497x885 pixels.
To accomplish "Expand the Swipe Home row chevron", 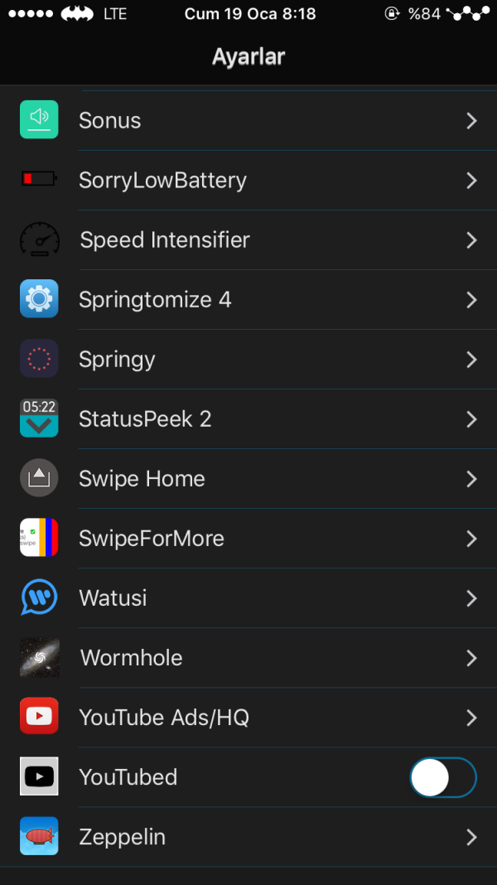I will 471,479.
